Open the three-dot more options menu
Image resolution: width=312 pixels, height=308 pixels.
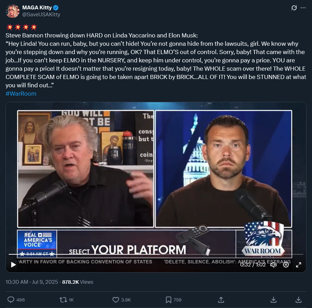pos(303,8)
